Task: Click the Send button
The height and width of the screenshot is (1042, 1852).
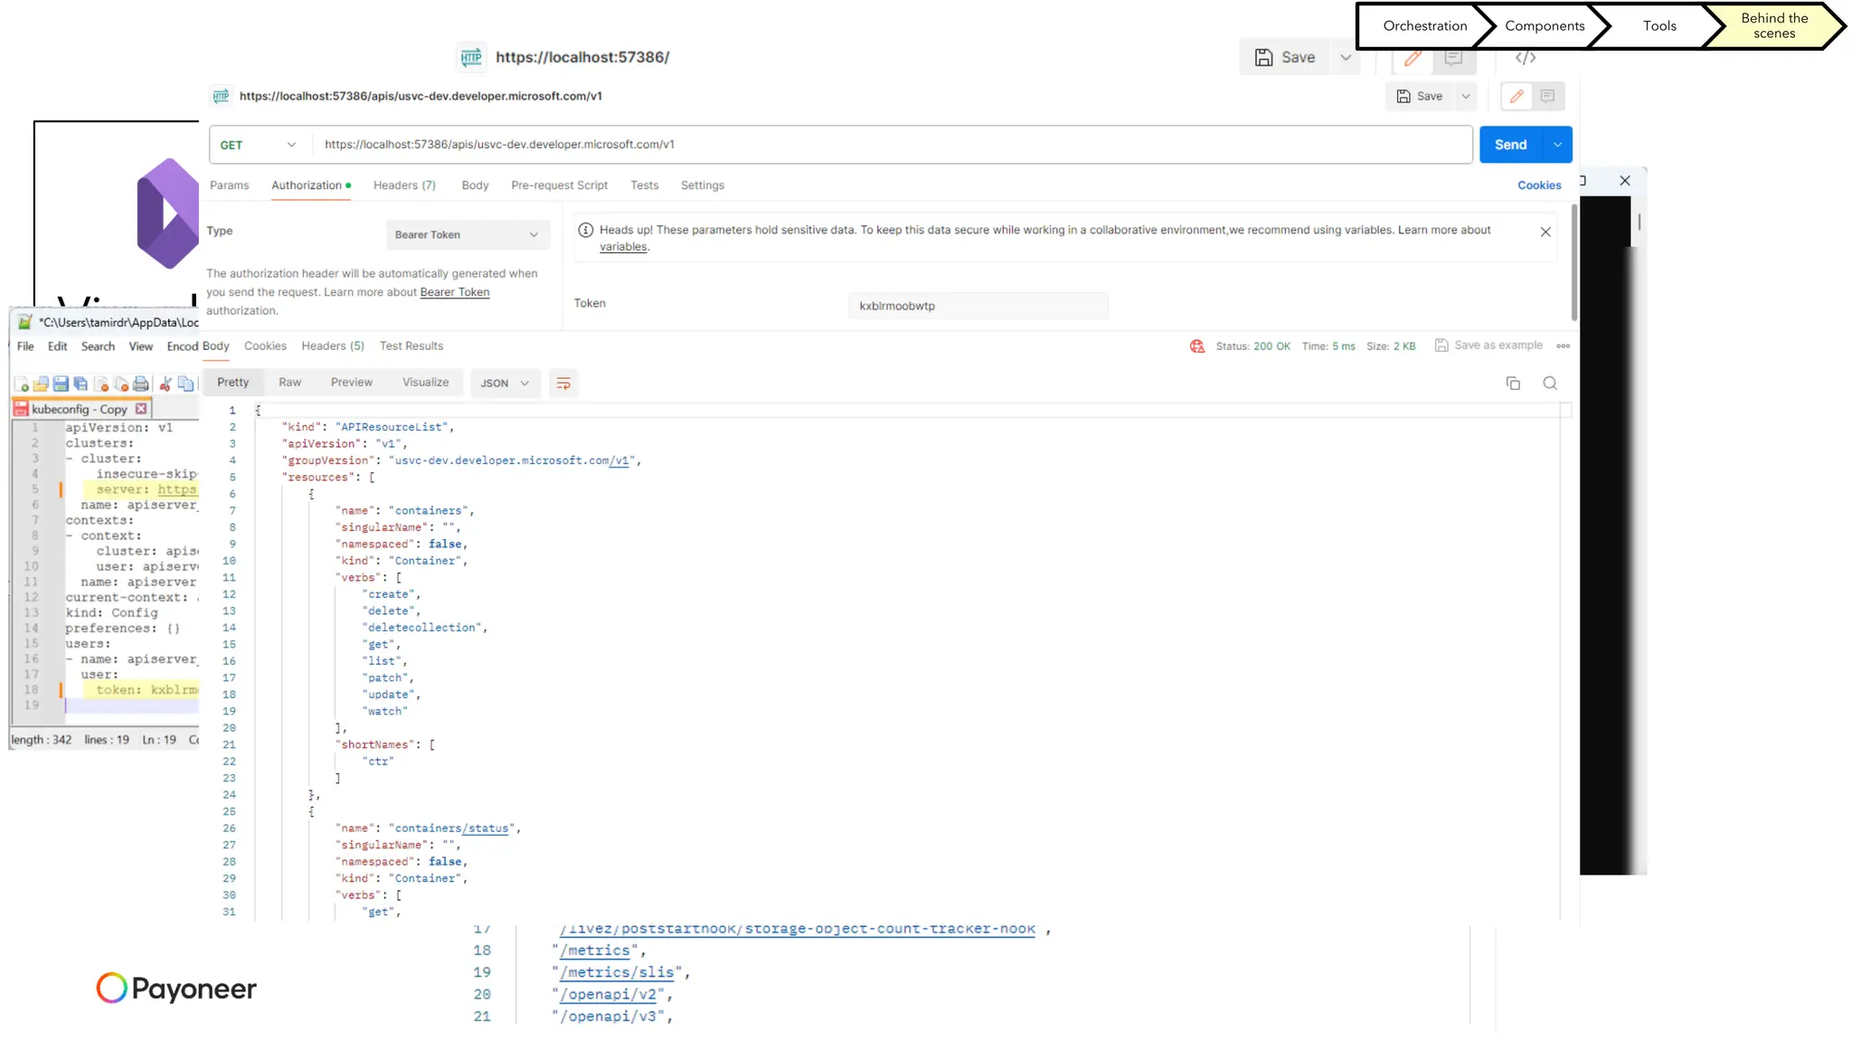Action: [x=1510, y=145]
